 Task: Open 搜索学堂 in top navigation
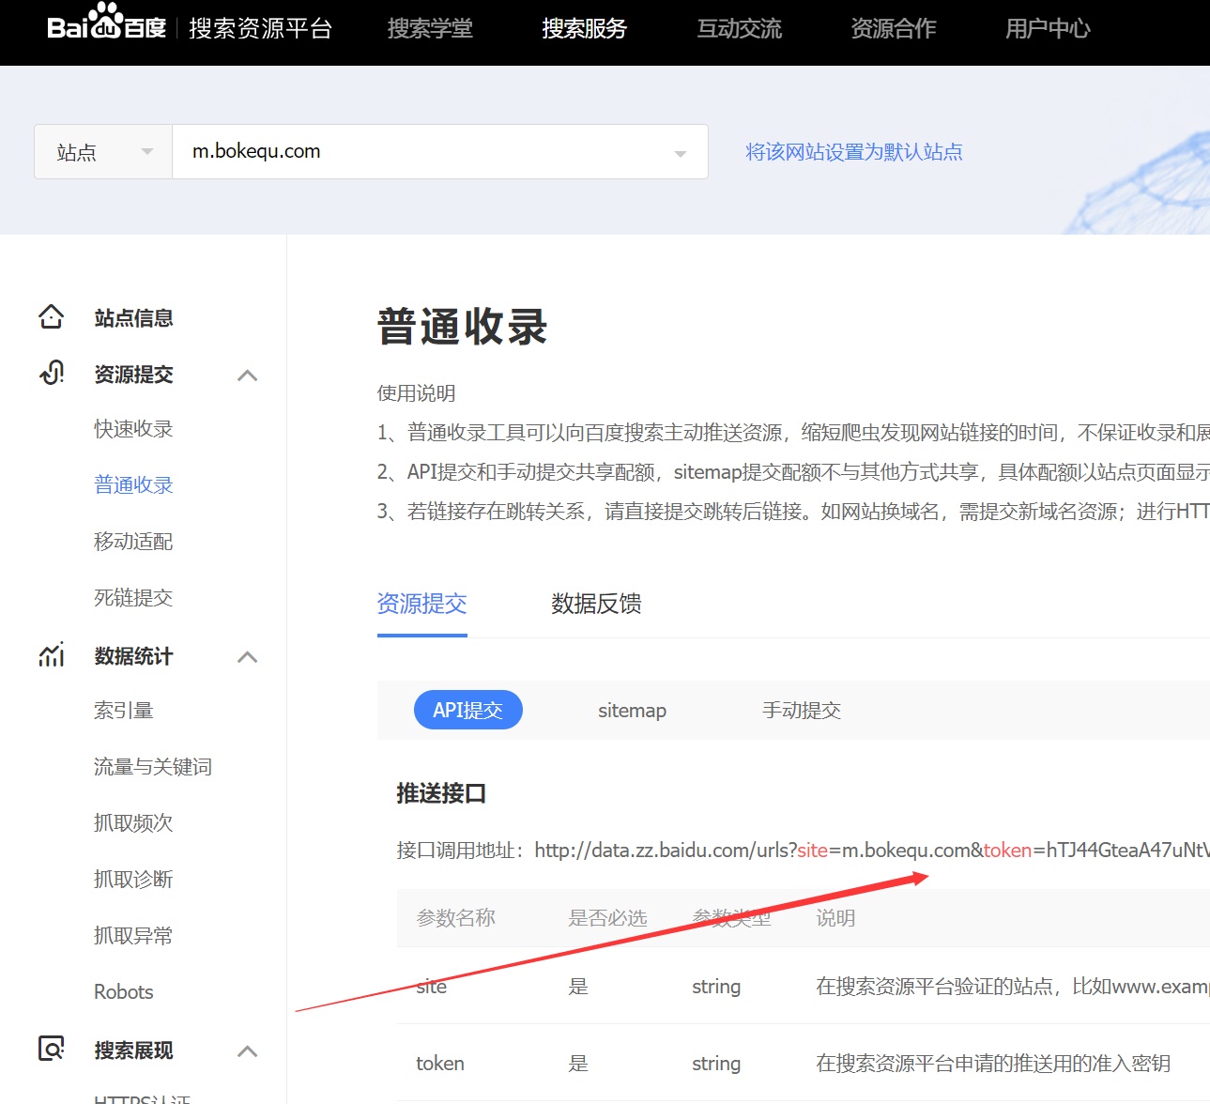coord(430,29)
